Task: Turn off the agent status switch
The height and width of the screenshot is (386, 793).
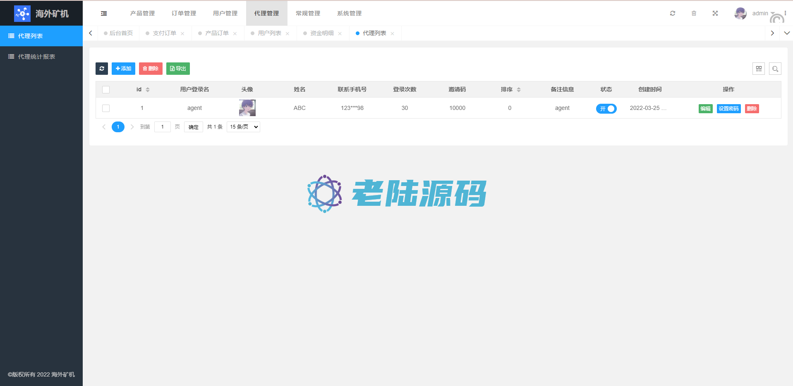Action: (x=606, y=109)
